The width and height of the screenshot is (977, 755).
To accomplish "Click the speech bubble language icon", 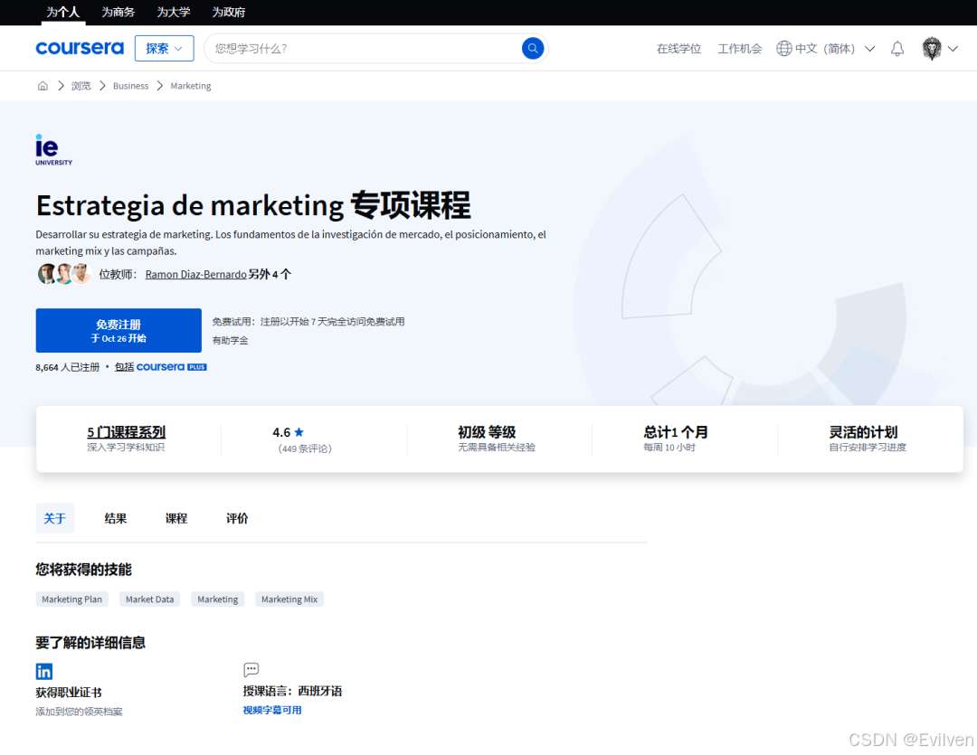I will pyautogui.click(x=251, y=670).
